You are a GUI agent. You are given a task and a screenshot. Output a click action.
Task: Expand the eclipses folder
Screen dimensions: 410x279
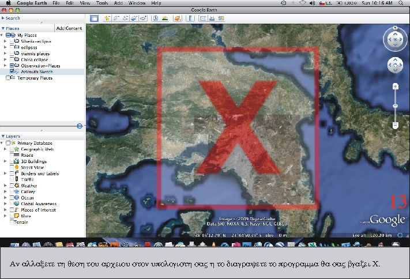pyautogui.click(x=5, y=47)
